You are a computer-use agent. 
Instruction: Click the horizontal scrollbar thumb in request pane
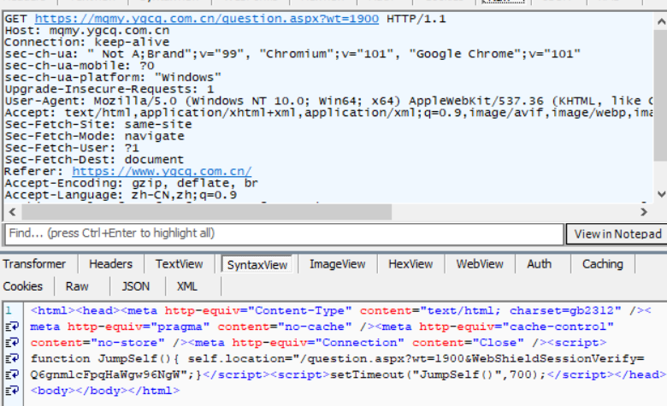point(206,212)
